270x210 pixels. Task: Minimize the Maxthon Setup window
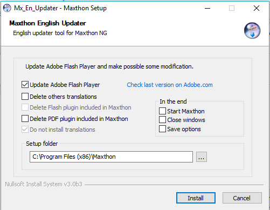(x=207, y=8)
